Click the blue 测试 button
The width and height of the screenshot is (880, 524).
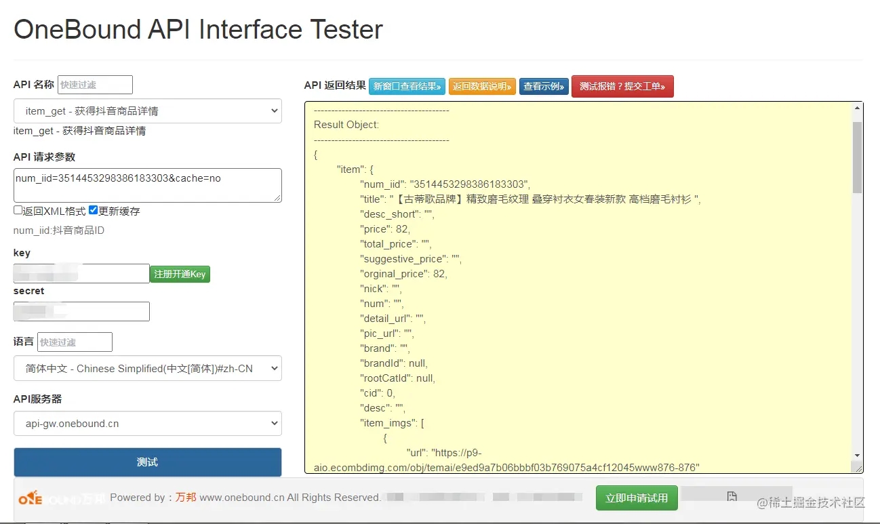pyautogui.click(x=147, y=462)
